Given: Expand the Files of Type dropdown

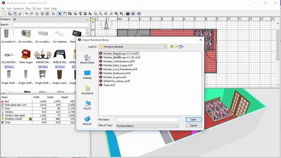Looking at the screenshot, I should coord(177,126).
